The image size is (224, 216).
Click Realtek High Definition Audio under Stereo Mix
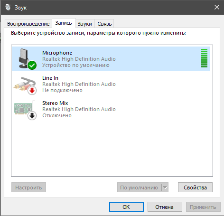[79, 109]
